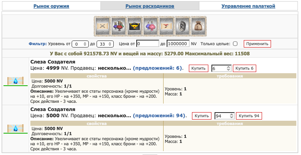Open the three potion flasks category
Image resolution: width=301 pixels, height=155 pixels.
point(118,26)
